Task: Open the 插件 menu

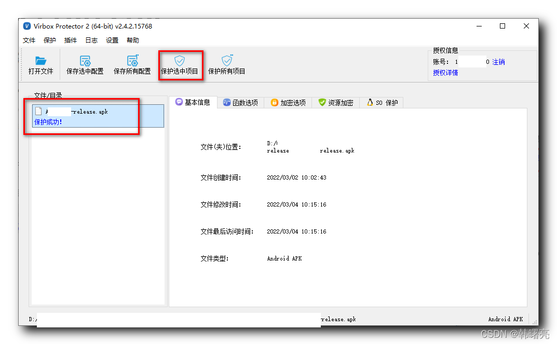Action: click(70, 40)
